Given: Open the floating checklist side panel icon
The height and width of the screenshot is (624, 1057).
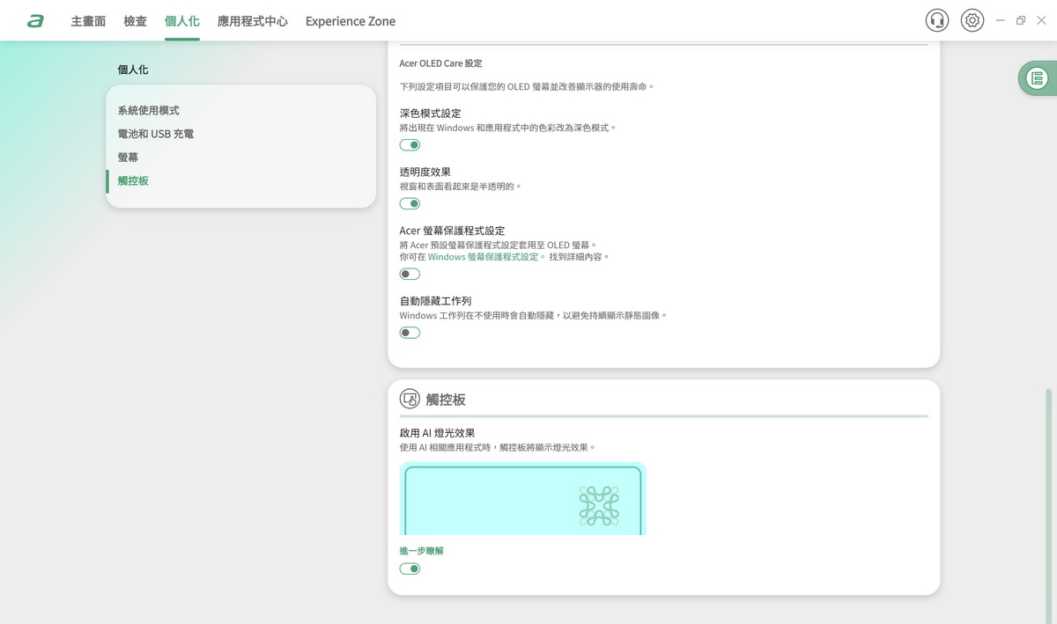Looking at the screenshot, I should pyautogui.click(x=1038, y=78).
